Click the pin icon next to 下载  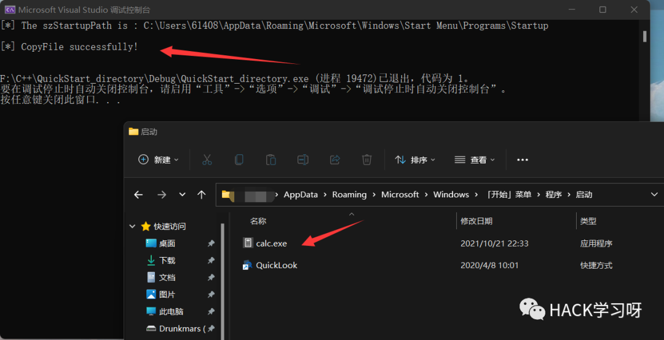tap(211, 261)
